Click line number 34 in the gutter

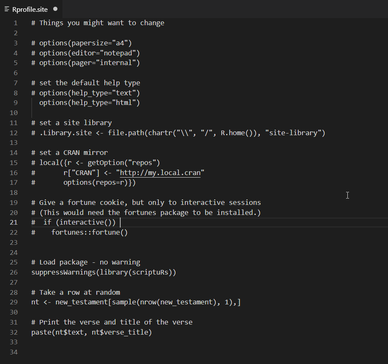[14, 352]
